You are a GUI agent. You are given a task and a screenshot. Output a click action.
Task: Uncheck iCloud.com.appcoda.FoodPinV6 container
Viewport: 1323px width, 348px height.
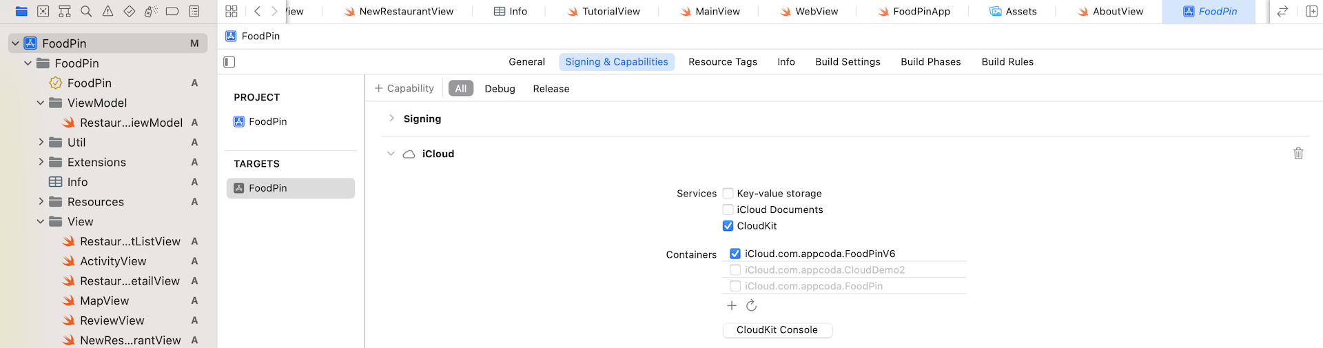click(735, 254)
